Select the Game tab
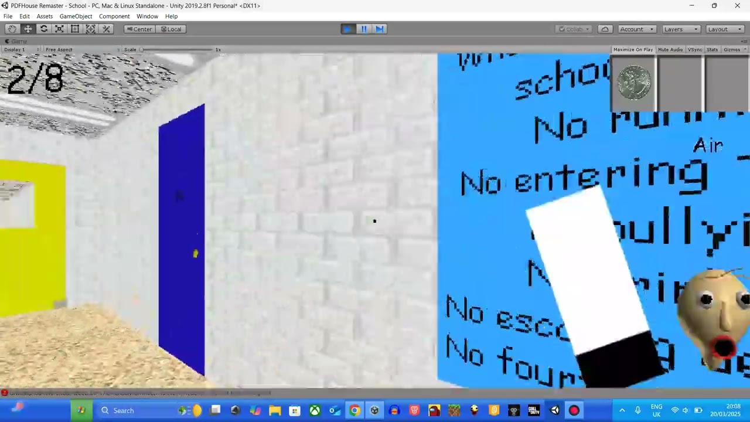Screen dimensions: 750x422 click(x=16, y=41)
